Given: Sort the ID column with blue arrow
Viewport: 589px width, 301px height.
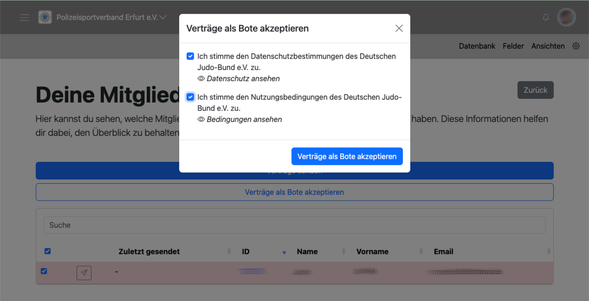Looking at the screenshot, I should pos(284,252).
